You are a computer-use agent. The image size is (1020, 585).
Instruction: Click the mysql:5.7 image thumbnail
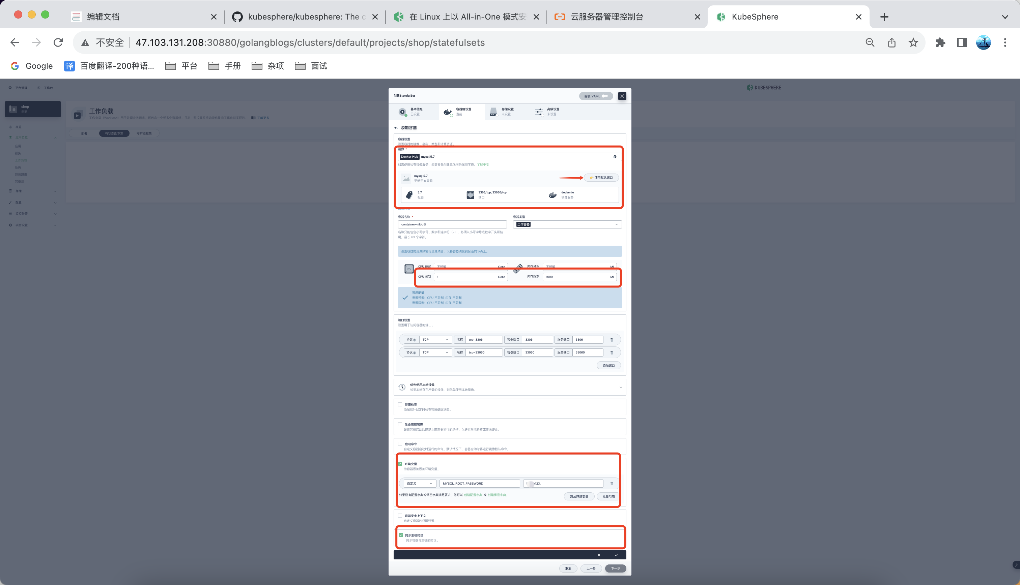click(406, 178)
